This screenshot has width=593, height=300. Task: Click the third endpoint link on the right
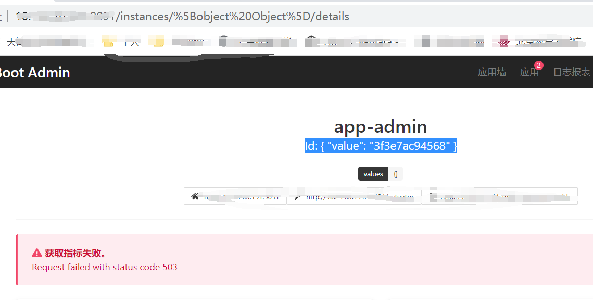(x=500, y=196)
